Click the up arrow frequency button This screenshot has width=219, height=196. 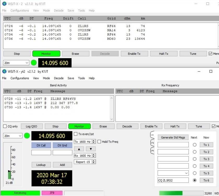[x=79, y=149]
